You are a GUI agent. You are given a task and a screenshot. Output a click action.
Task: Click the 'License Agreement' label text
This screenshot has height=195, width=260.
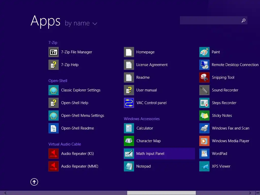pos(152,65)
